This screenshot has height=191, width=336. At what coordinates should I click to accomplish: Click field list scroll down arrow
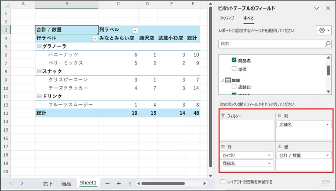328,91
